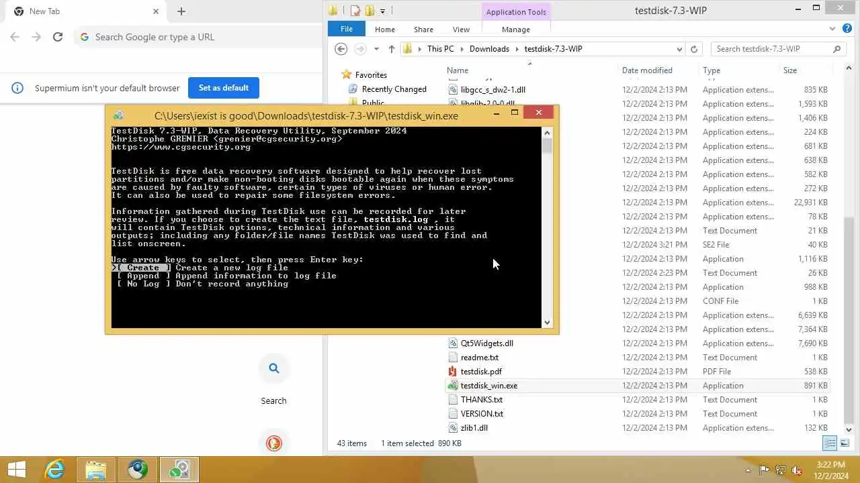Open File Explorer from taskbar
The width and height of the screenshot is (860, 483).
coord(96,470)
